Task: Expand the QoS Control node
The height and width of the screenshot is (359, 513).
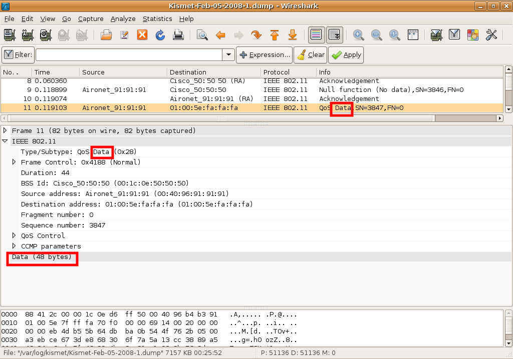Action: click(14, 235)
